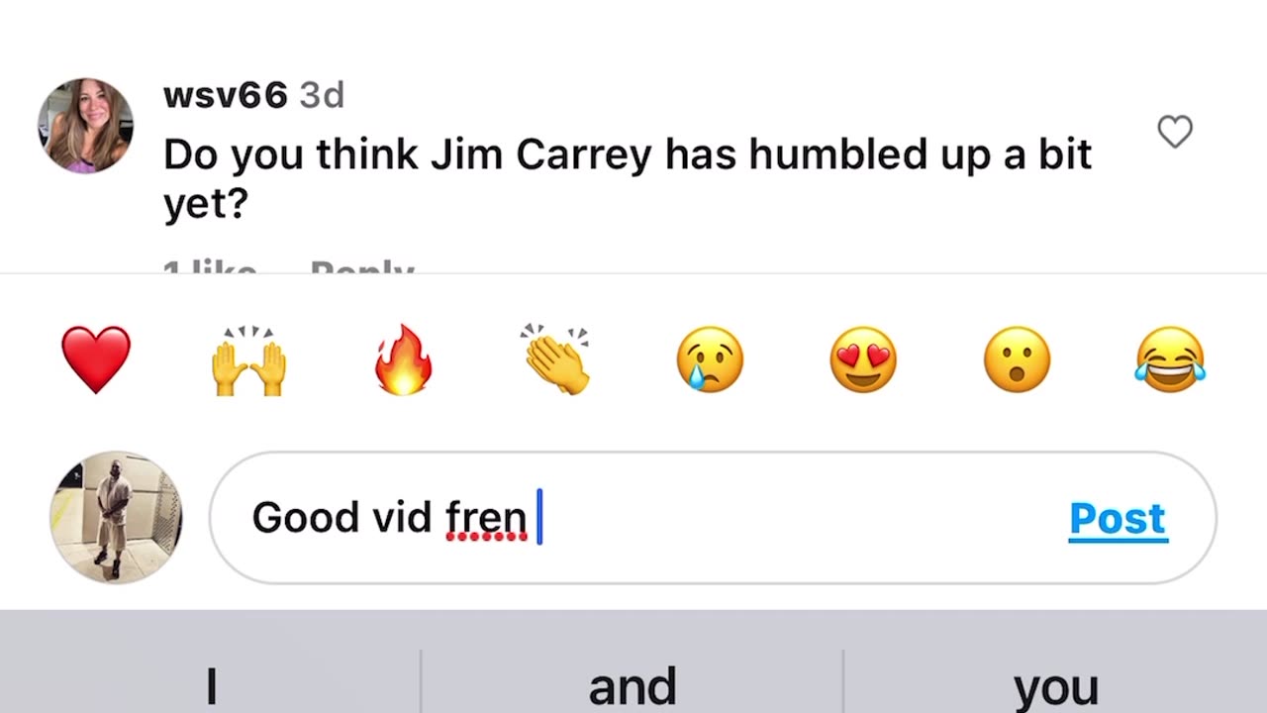The image size is (1267, 713).
Task: Insert the crying face emoji
Action: coord(710,359)
